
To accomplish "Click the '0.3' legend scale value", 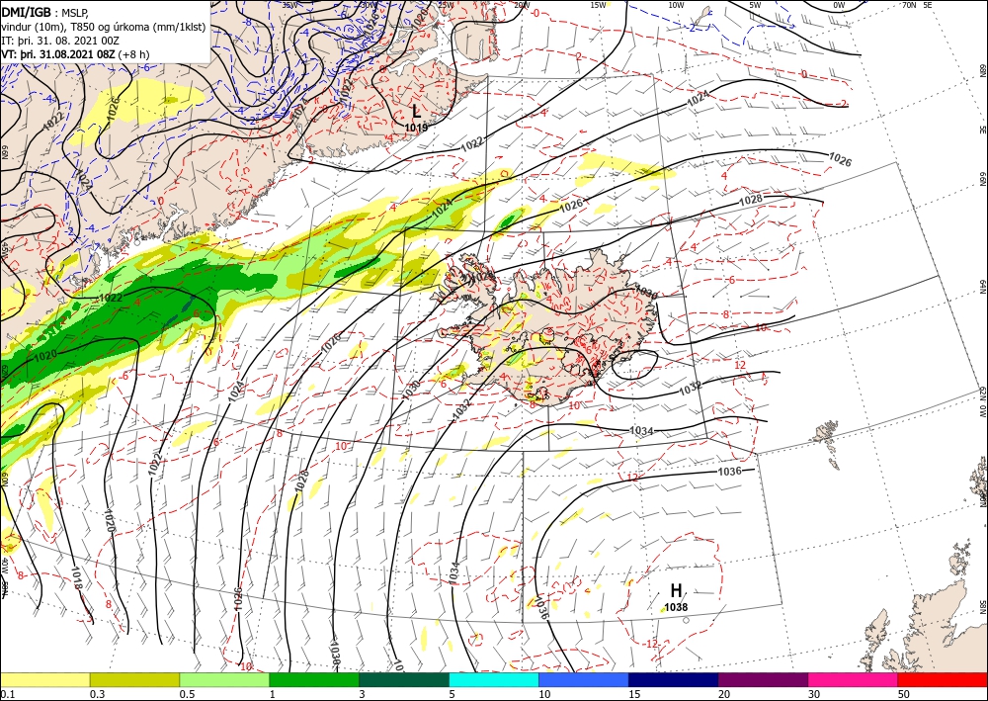I will (97, 694).
